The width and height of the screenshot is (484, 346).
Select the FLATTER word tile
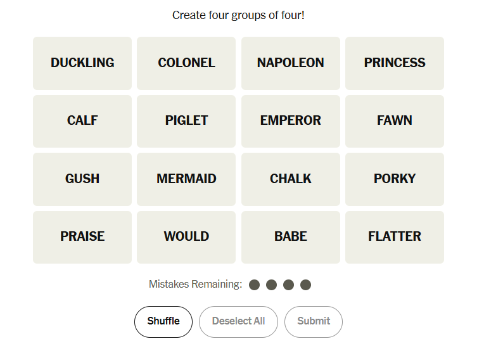[x=394, y=236]
